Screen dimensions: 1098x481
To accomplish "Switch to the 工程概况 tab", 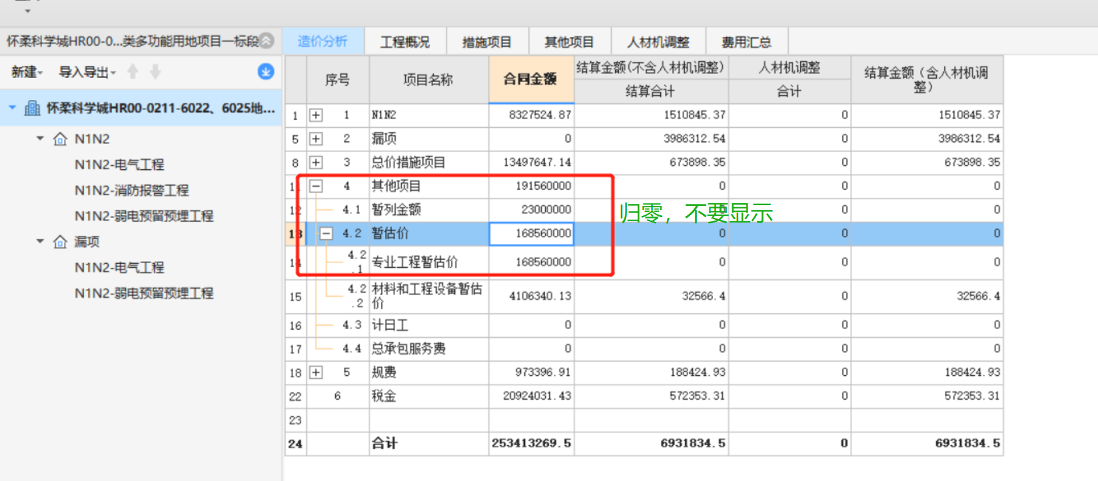I will (405, 42).
